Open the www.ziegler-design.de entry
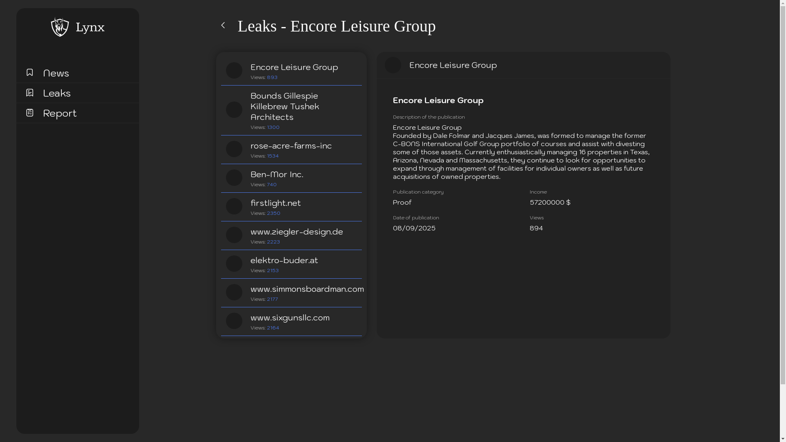The image size is (786, 442). pos(296,232)
